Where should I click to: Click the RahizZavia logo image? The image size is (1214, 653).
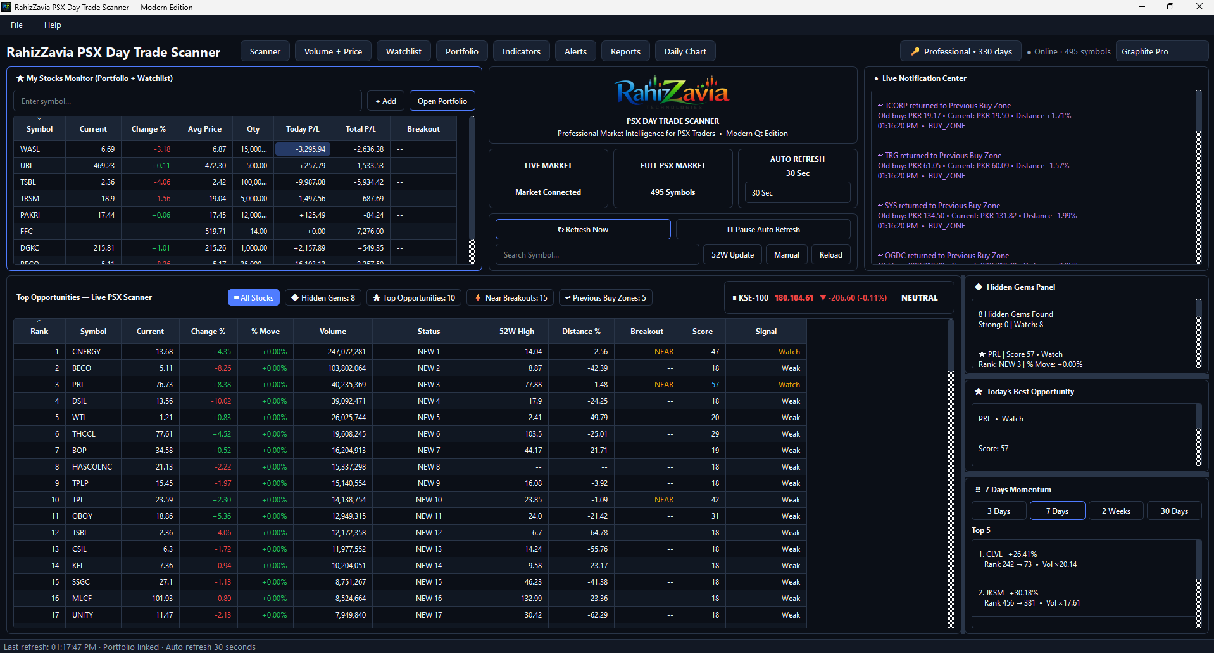click(x=672, y=92)
